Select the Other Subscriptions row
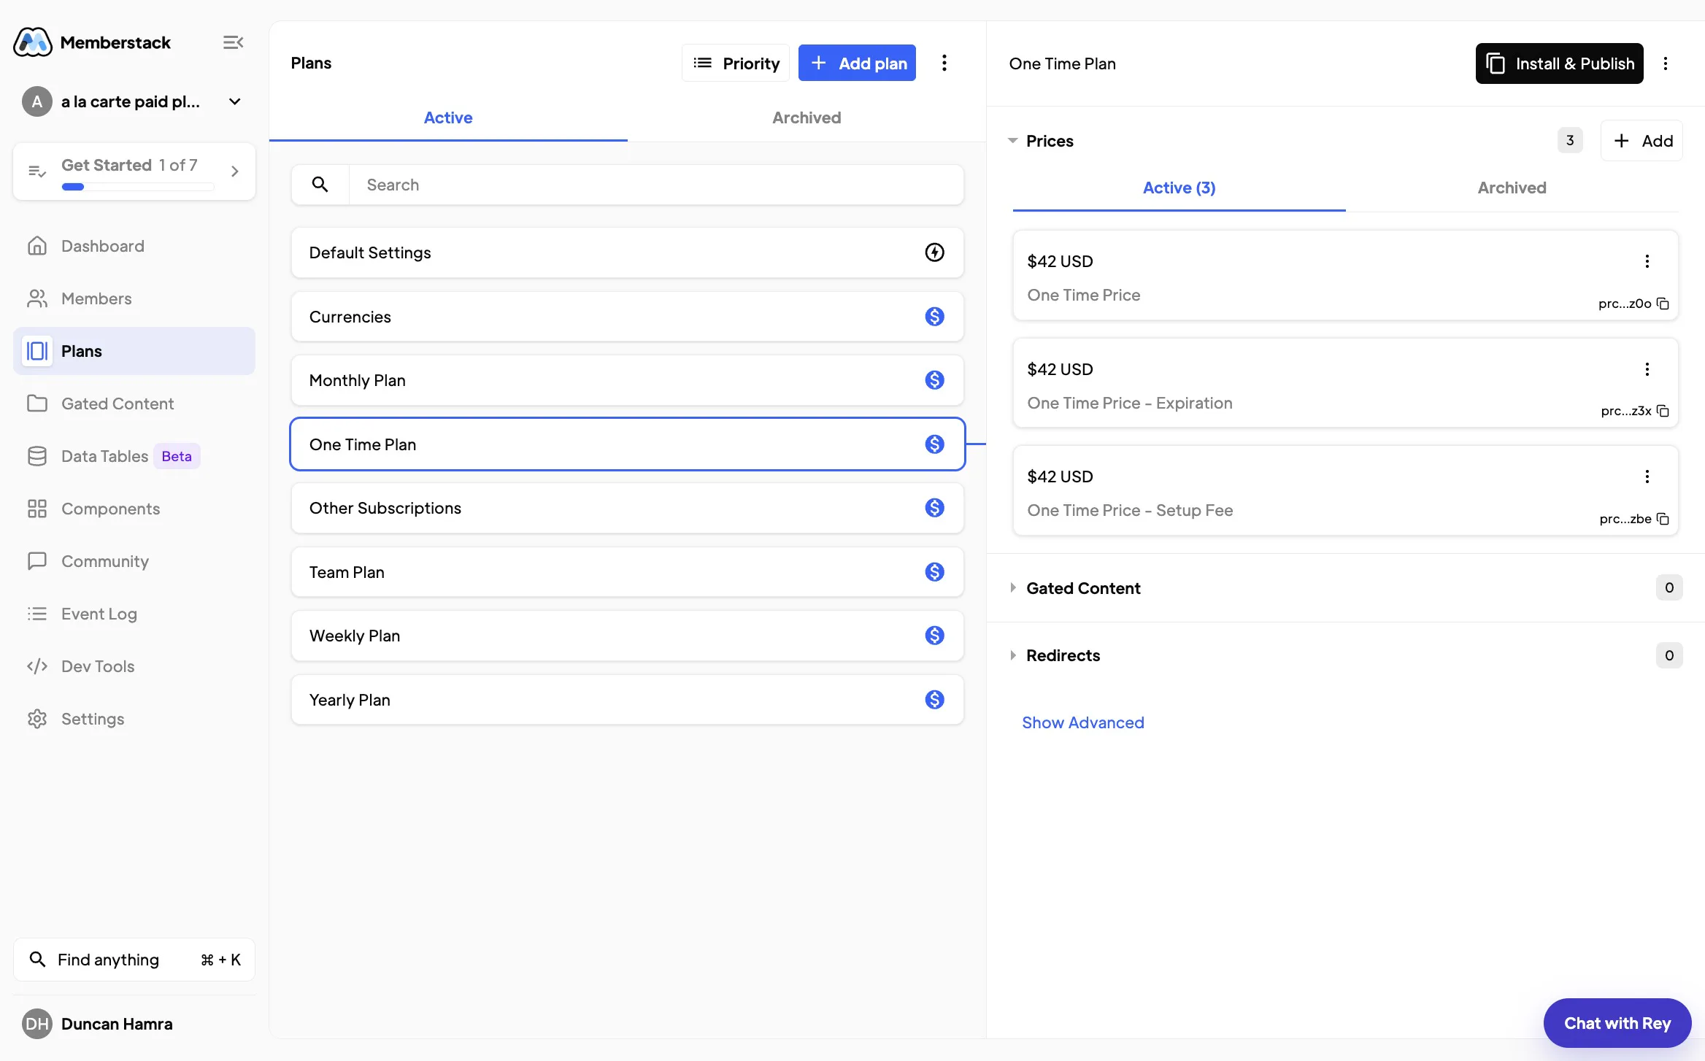 [x=627, y=508]
